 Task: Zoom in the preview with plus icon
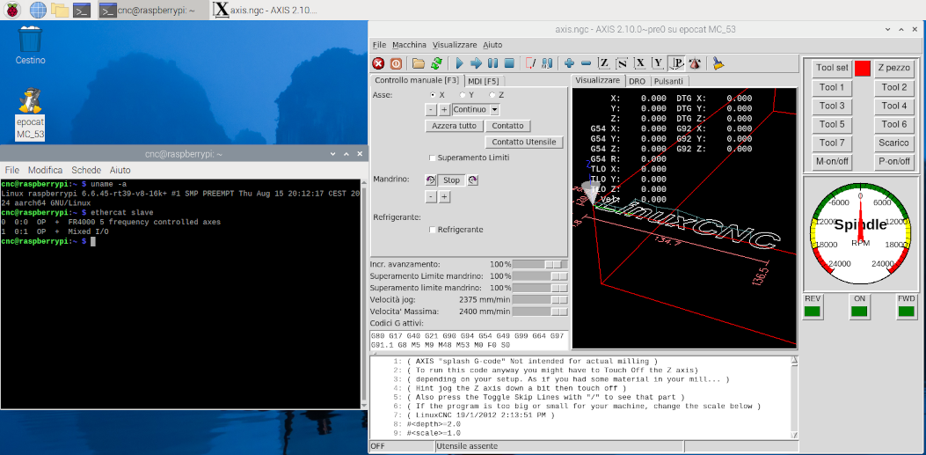pos(569,63)
